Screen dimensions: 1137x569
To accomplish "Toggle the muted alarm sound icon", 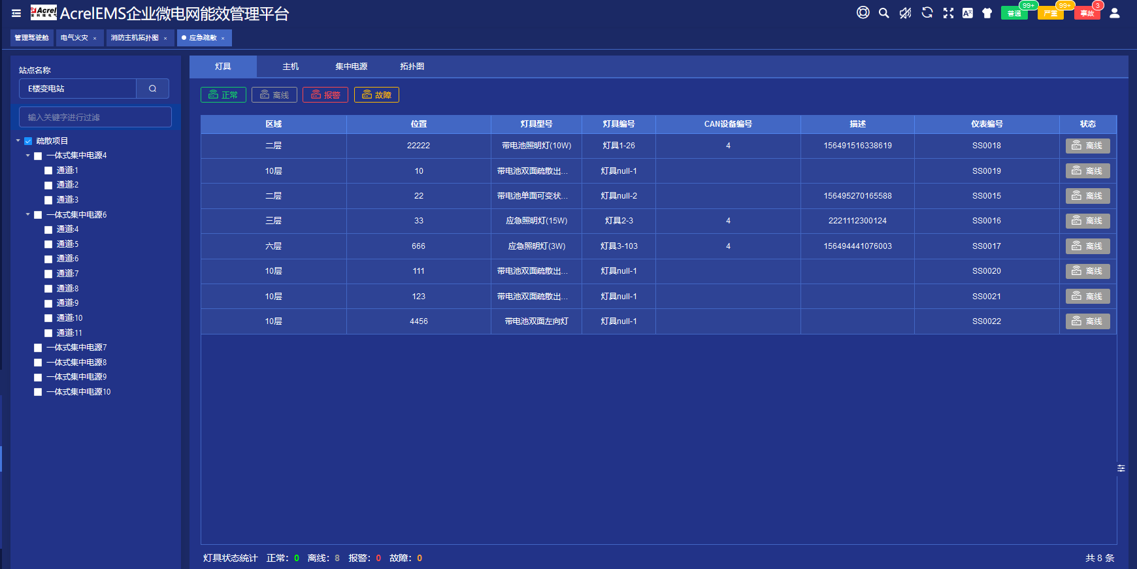I will [x=905, y=13].
